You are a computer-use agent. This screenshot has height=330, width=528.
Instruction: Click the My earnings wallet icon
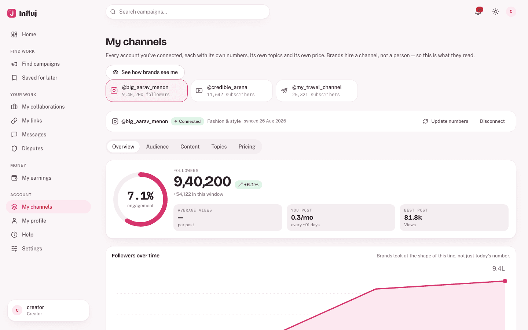(x=14, y=178)
